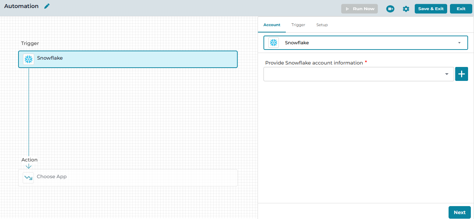Click the "Action" label on the canvas
Image resolution: width=474 pixels, height=219 pixels.
(29, 160)
